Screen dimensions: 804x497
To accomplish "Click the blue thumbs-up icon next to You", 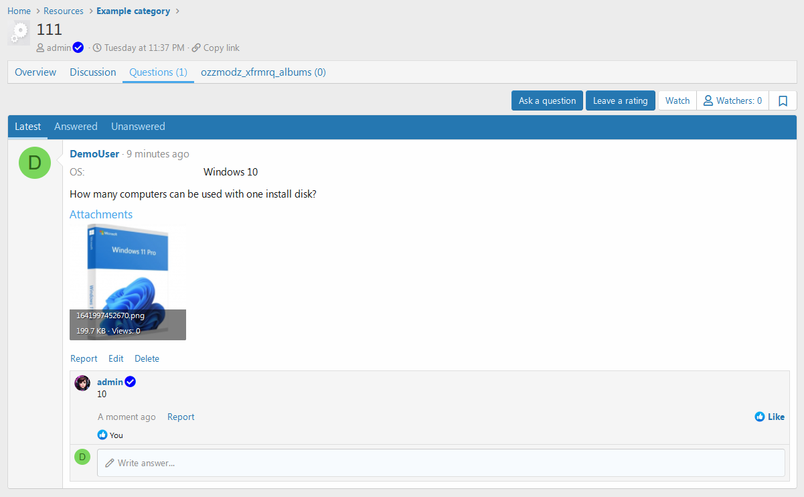I will (102, 435).
